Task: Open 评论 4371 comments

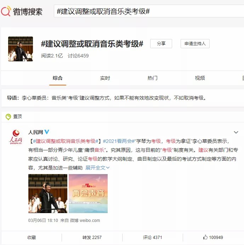Action: (x=153, y=238)
